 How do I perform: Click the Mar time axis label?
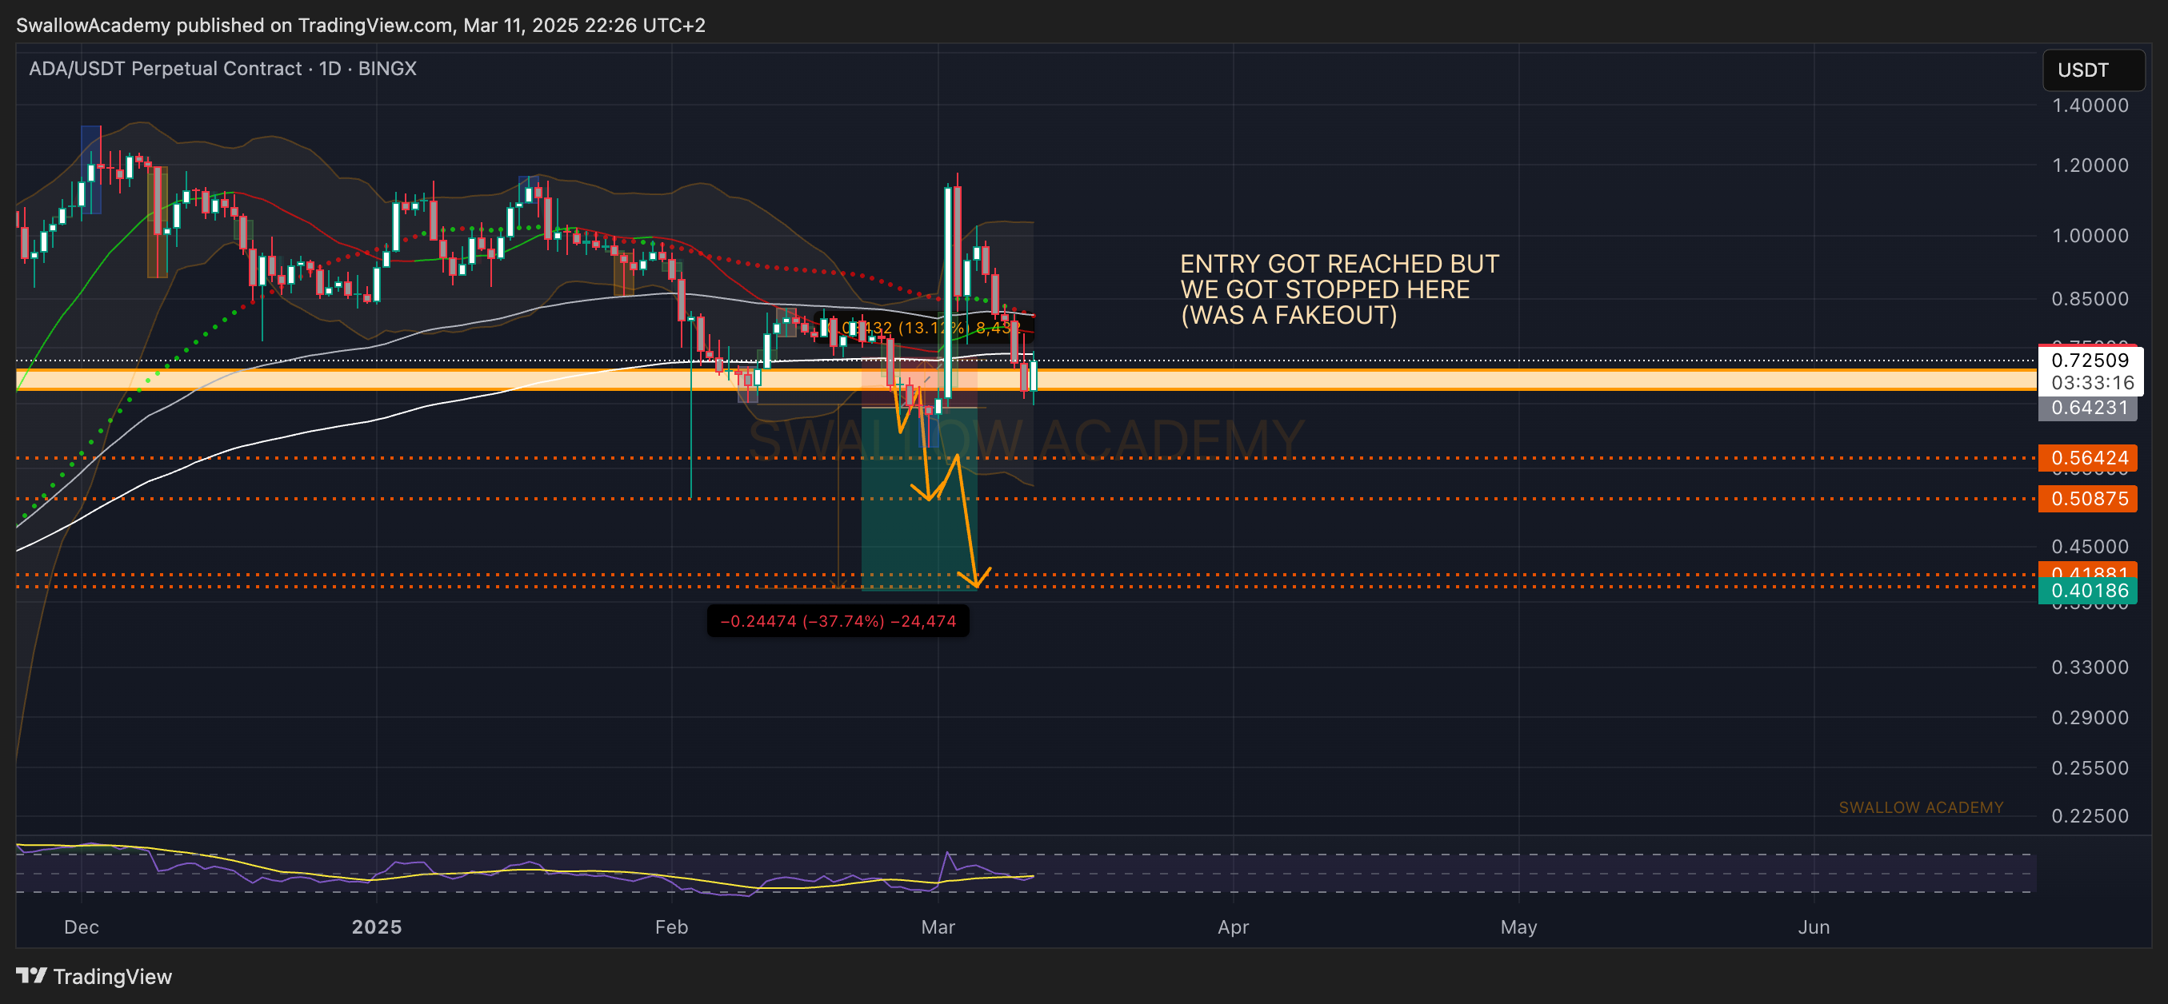(x=938, y=926)
